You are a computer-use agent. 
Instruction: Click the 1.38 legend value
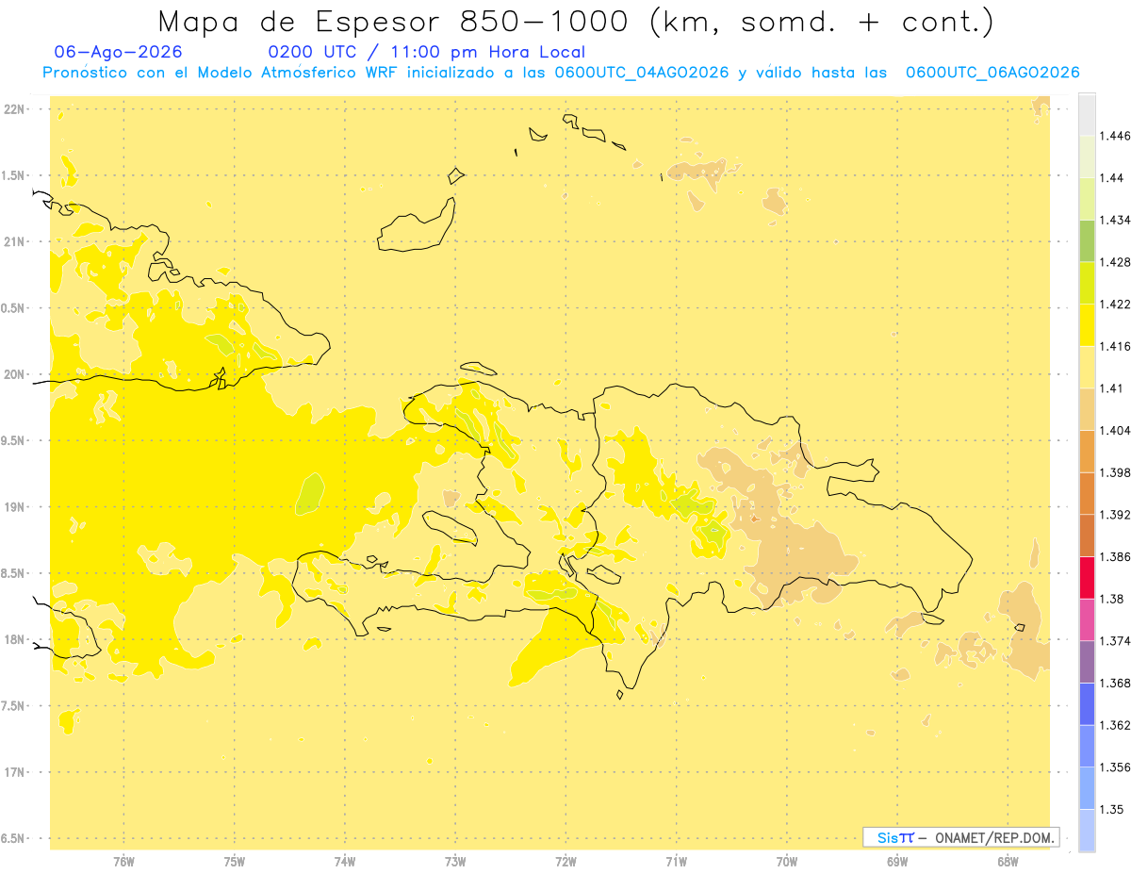(1112, 599)
